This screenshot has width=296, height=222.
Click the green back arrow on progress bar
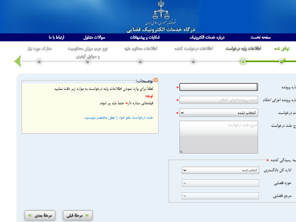point(18,61)
